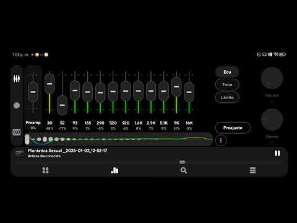The height and width of the screenshot is (223, 297).
Task: Click the 2.9K band slider knob
Action: 151,91
